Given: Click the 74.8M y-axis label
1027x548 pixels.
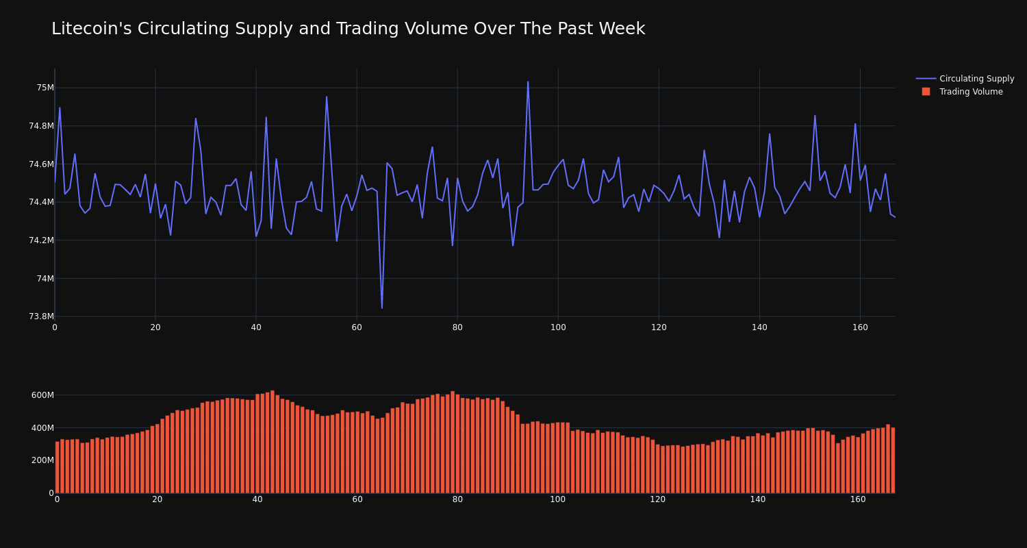Looking at the screenshot, I should [x=41, y=126].
